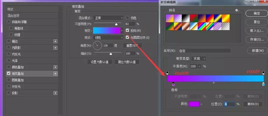This screenshot has height=116, width=268.
Task: Pick the dark violet-to-orange gradient preset
Action: [202, 18]
